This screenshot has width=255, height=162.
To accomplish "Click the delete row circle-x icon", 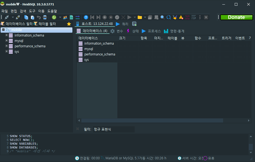I will [111, 17].
